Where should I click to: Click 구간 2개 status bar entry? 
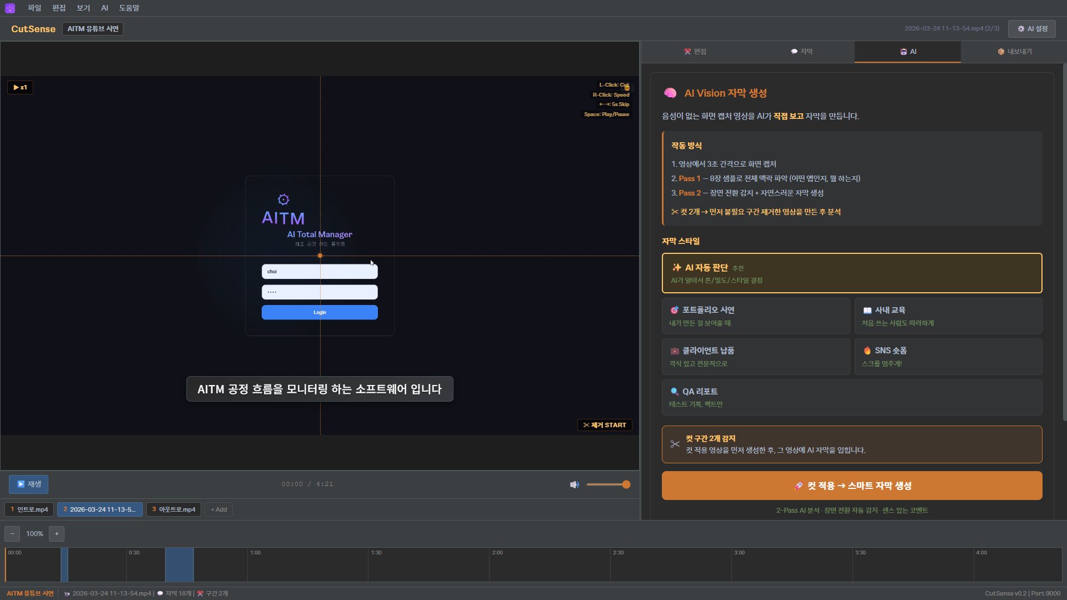213,593
